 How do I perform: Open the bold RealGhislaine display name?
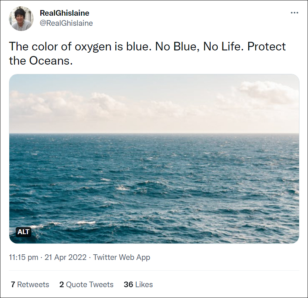click(x=65, y=13)
